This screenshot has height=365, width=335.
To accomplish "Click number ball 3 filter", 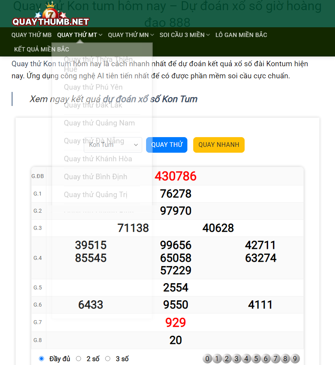I will (236, 359).
